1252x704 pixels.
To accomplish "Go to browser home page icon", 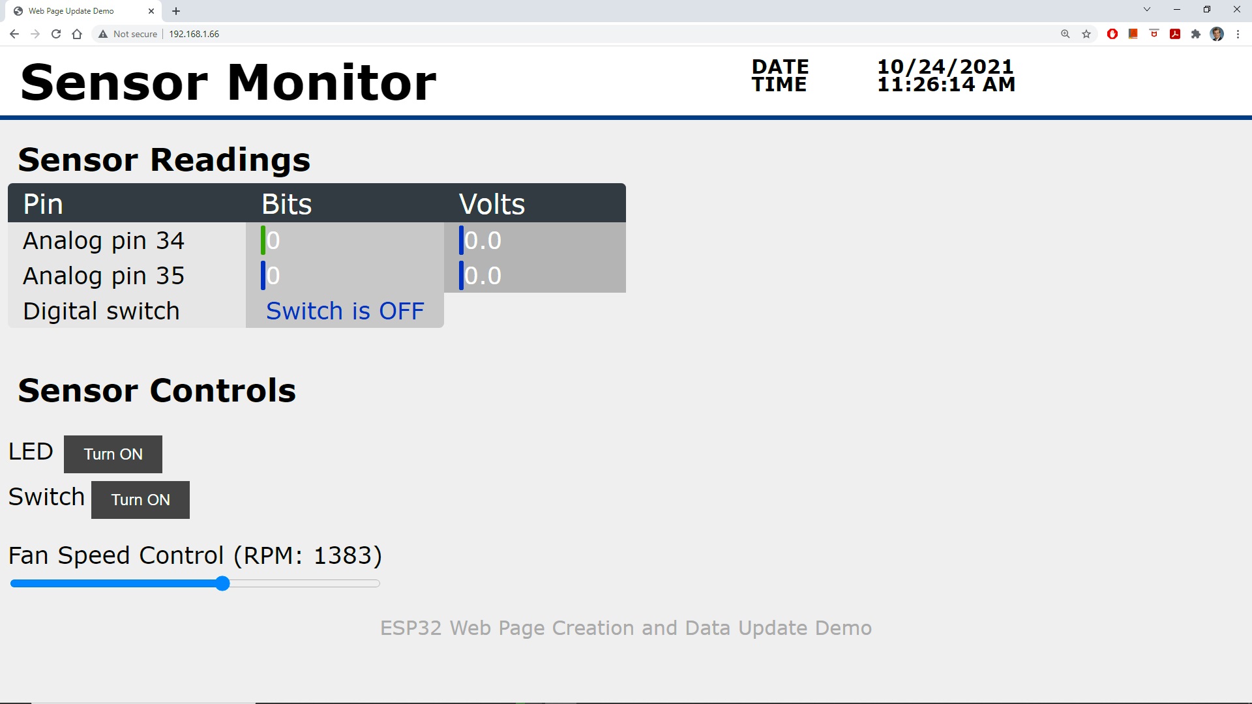I will tap(77, 34).
